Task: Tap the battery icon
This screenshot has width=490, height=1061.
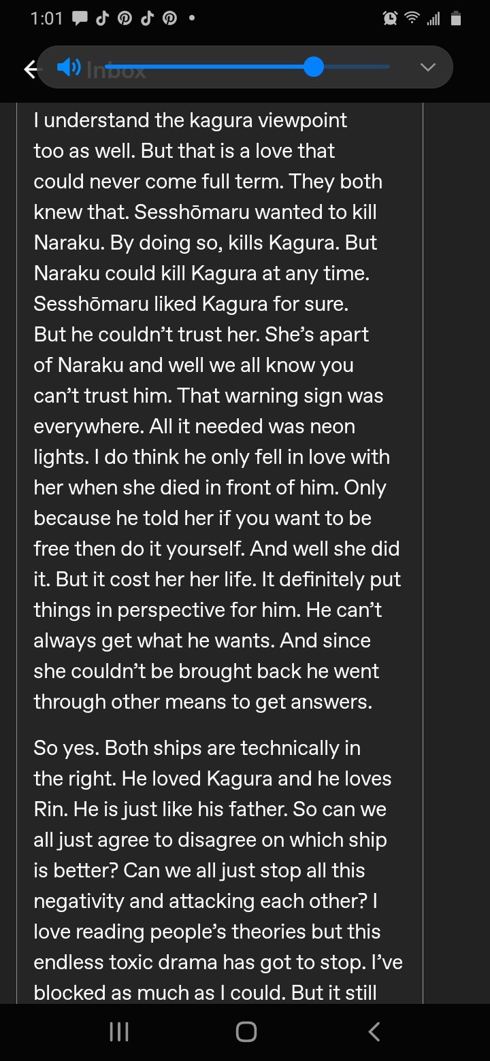Action: pos(456,20)
